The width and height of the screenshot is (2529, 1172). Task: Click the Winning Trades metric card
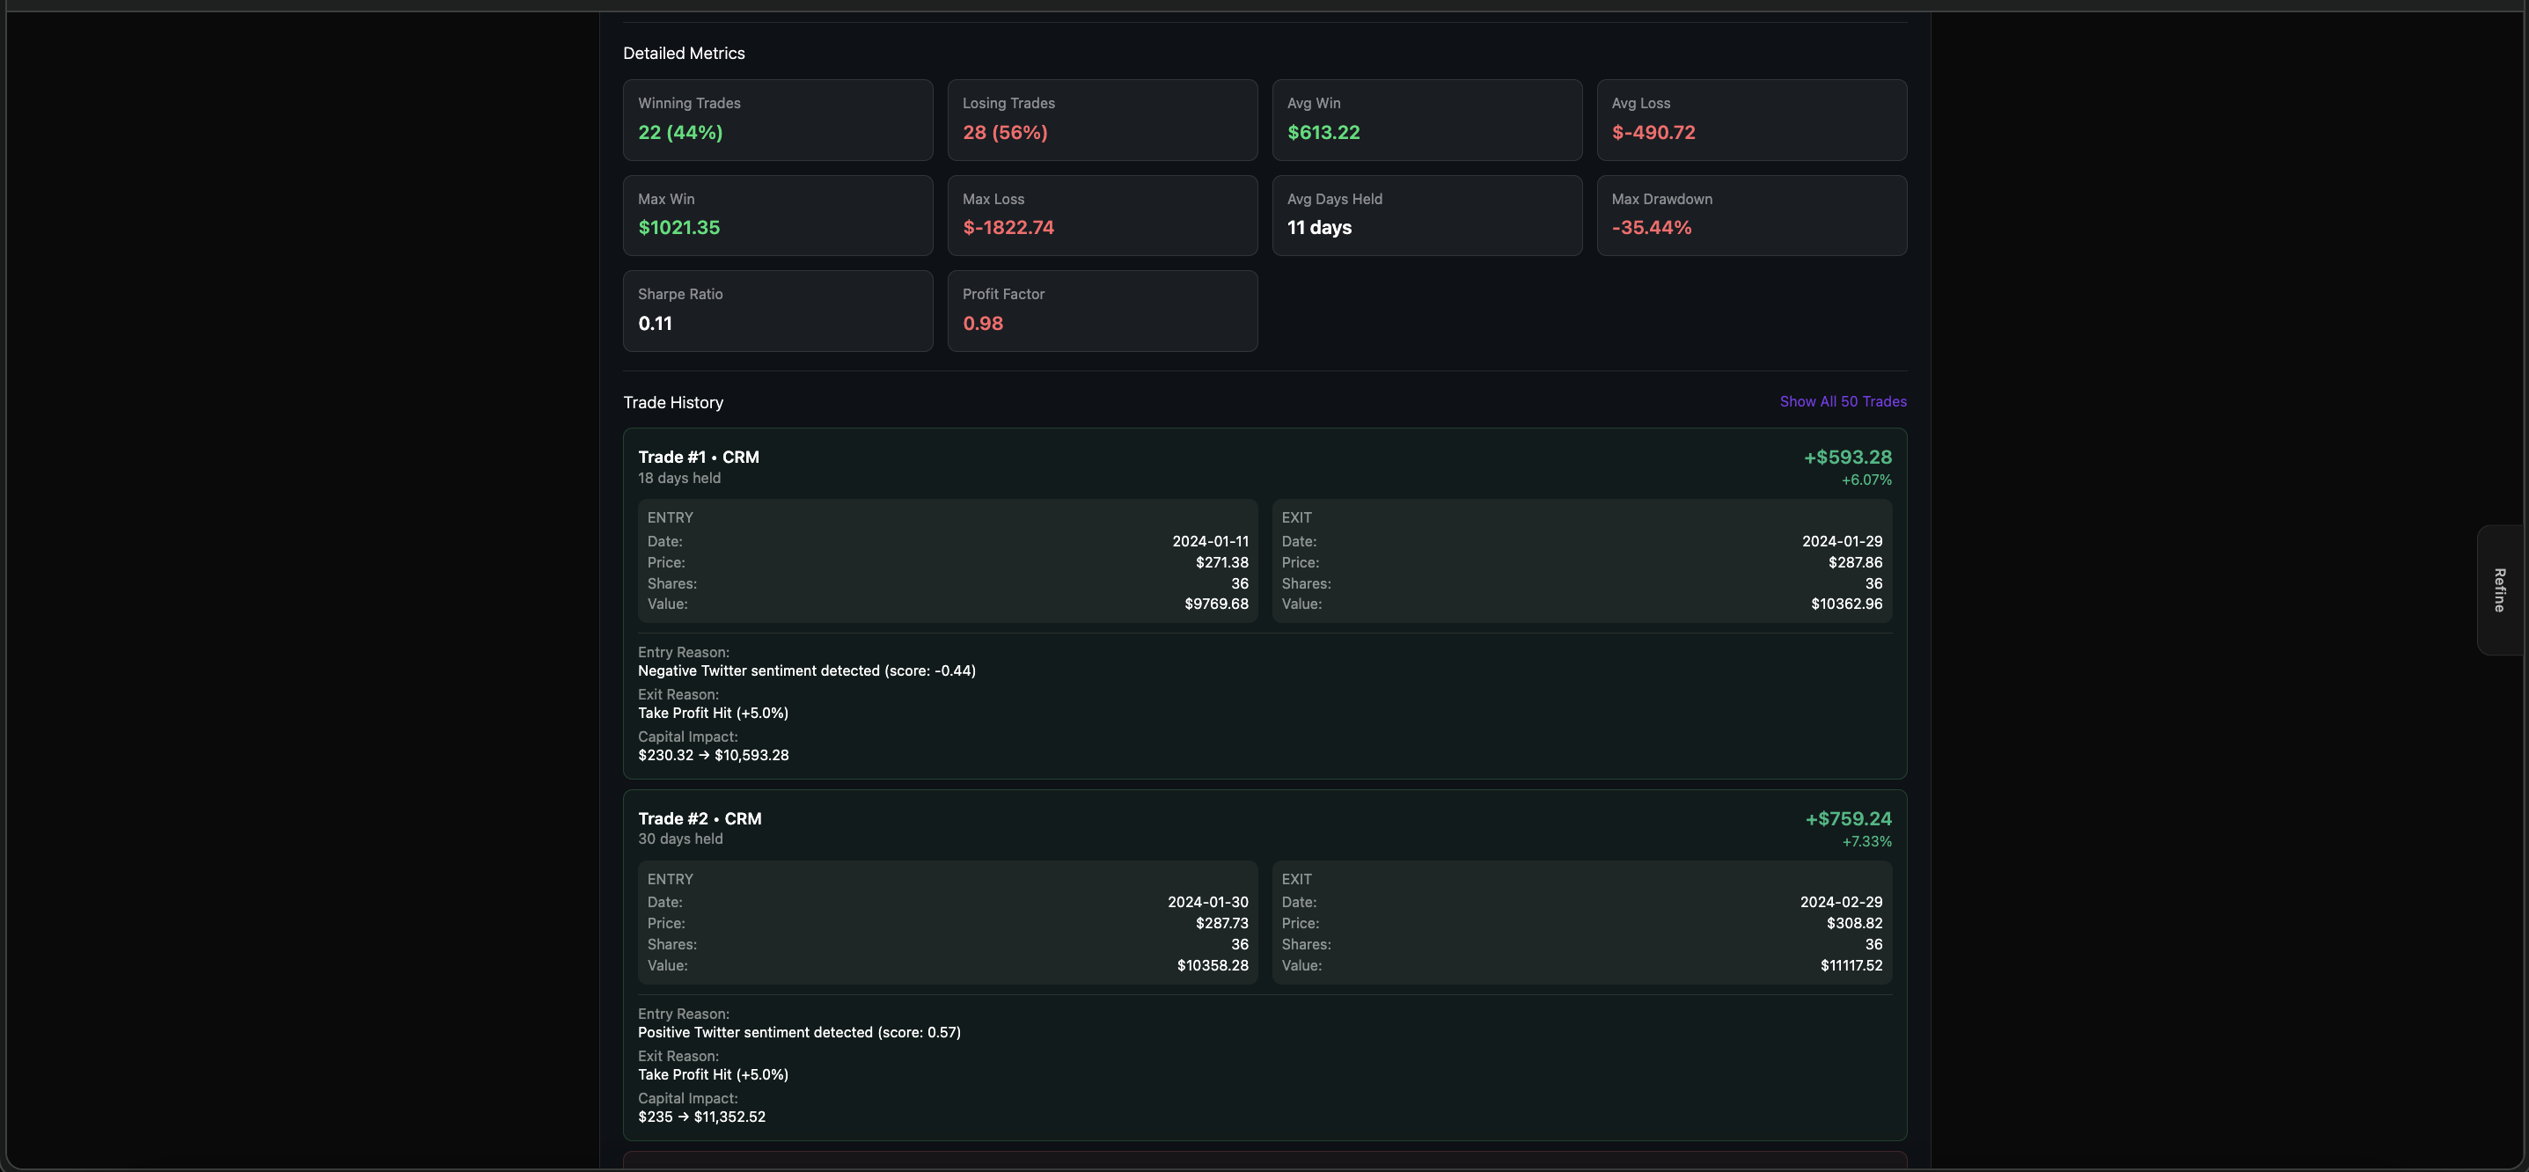(x=777, y=120)
